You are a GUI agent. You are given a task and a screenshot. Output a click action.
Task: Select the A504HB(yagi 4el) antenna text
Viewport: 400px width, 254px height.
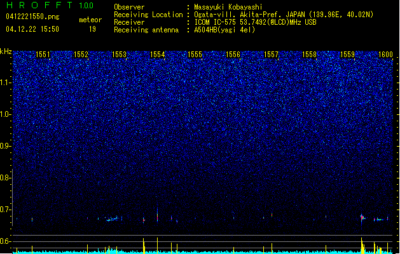(224, 30)
